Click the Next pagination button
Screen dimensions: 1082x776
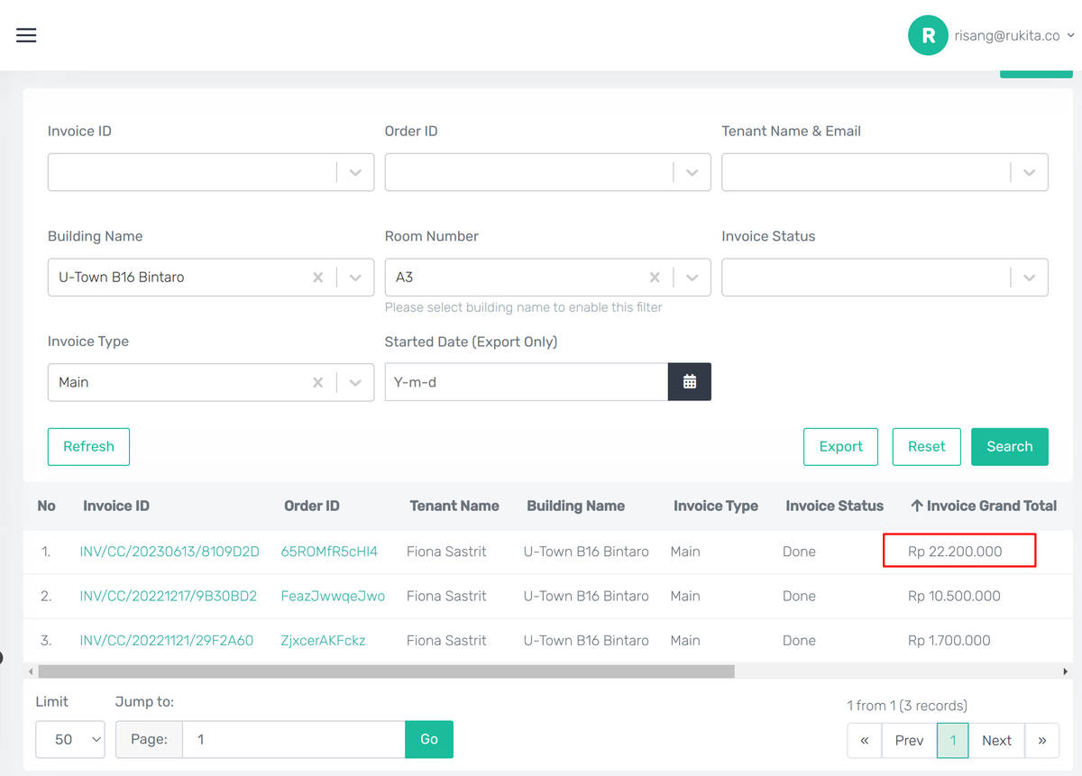tap(996, 740)
